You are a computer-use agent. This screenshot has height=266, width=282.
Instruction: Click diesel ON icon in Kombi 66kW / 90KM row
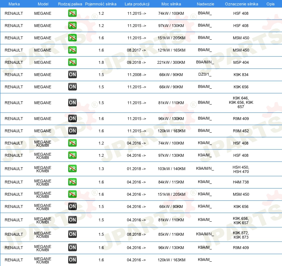(x=72, y=206)
